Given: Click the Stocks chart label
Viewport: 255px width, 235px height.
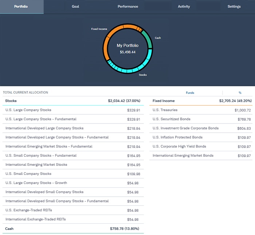Looking at the screenshot, I should 143,75.
